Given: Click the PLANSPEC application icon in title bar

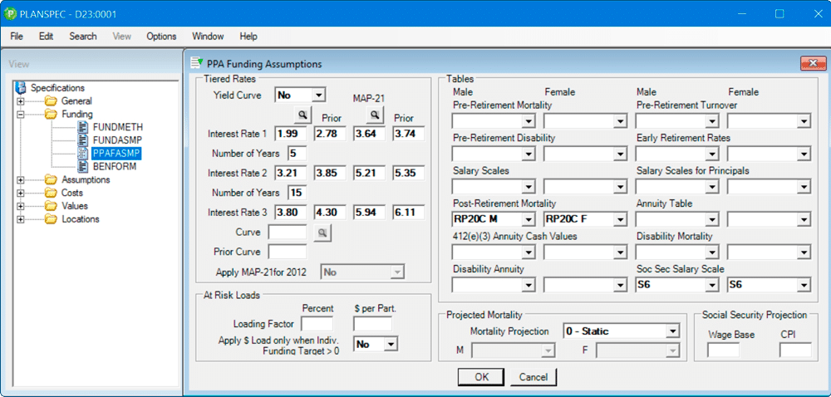Looking at the screenshot, I should pyautogui.click(x=11, y=14).
